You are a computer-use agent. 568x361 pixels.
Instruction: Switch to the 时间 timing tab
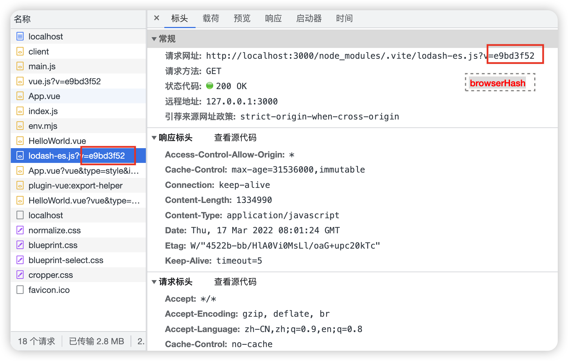(x=344, y=18)
